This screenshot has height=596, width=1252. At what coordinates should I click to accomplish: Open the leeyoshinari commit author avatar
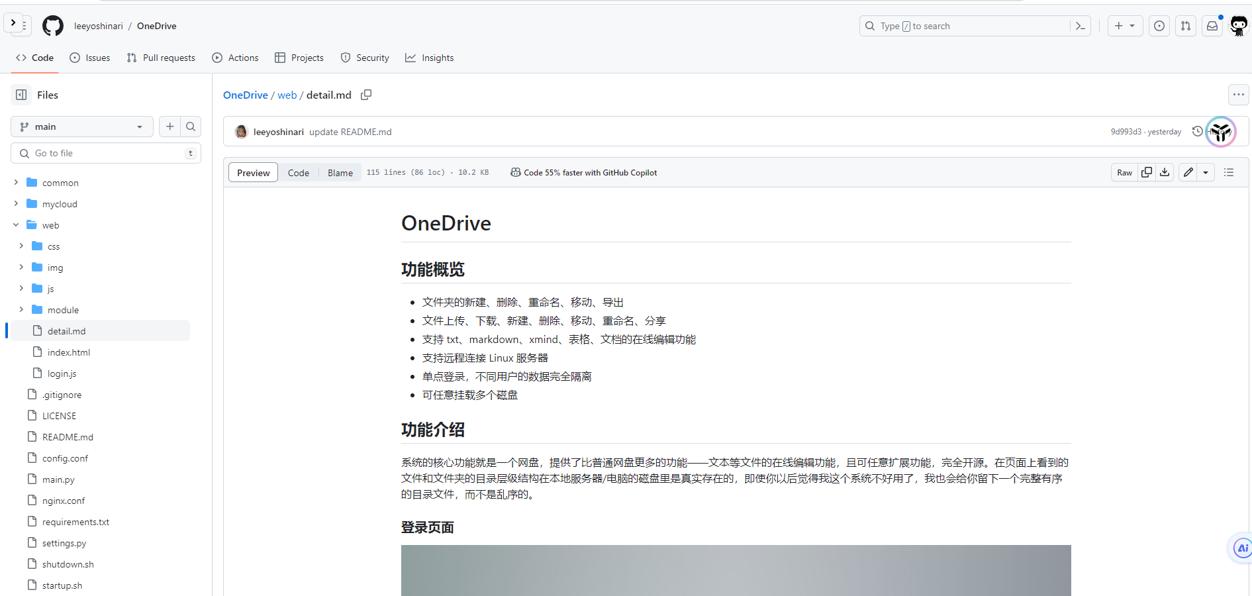click(x=241, y=132)
